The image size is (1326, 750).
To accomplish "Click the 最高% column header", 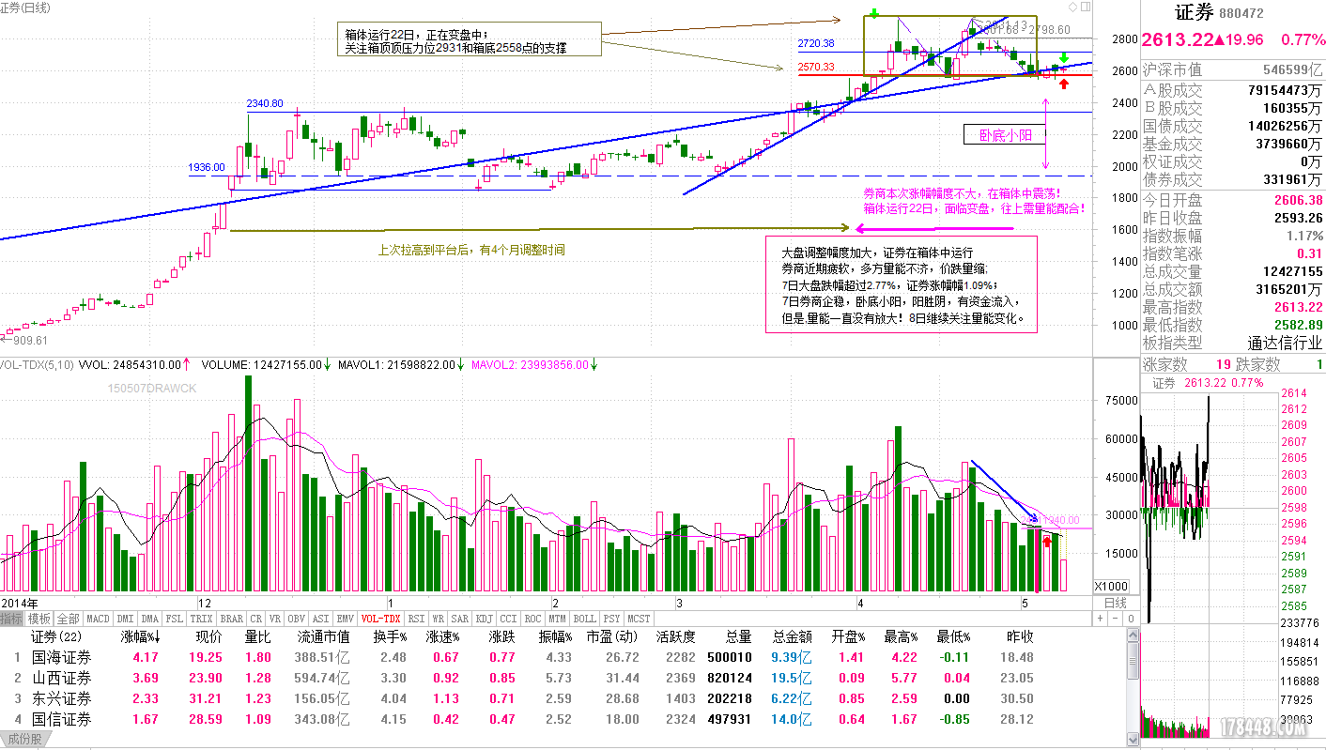I will [901, 636].
